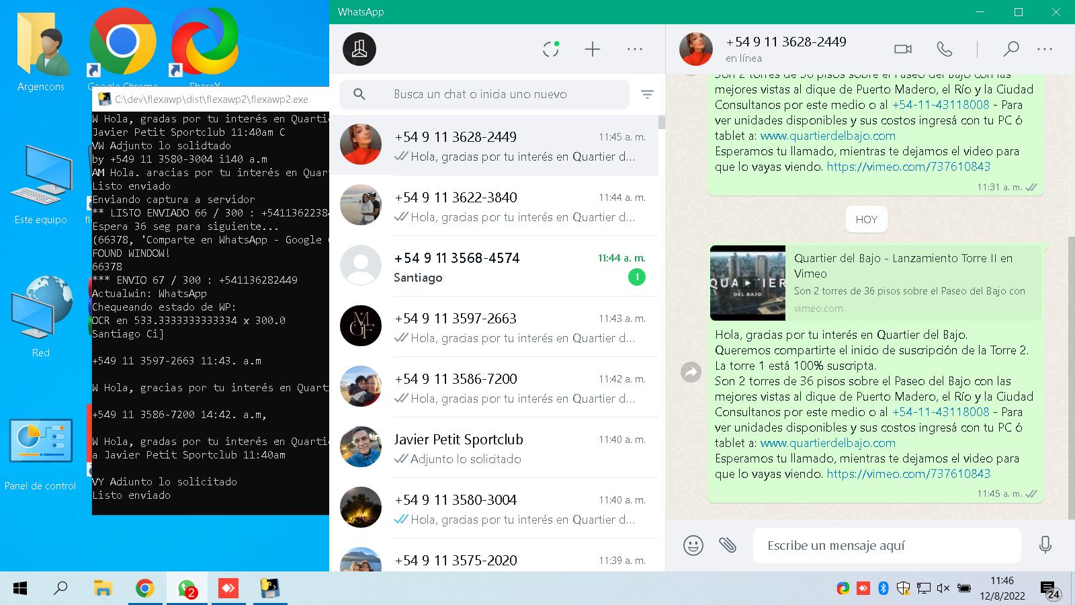Start a video call with contact
1075x605 pixels.
point(903,49)
